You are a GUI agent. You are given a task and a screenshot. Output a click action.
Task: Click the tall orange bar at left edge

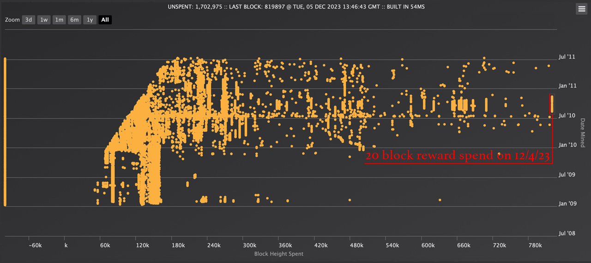point(5,131)
